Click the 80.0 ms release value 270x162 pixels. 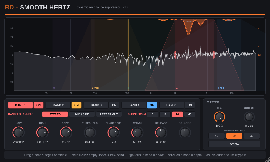point(161,142)
